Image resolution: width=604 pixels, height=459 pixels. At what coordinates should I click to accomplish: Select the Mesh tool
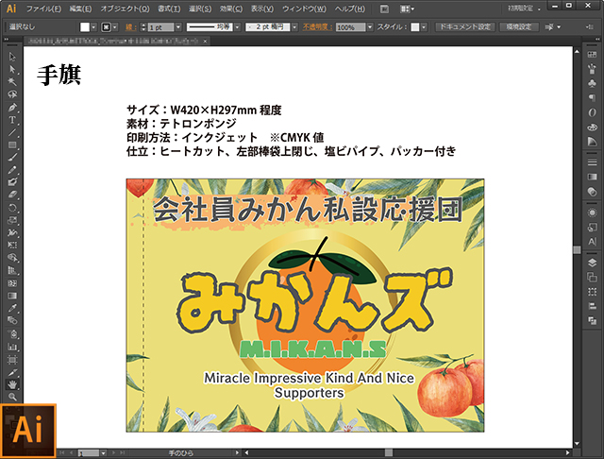[x=12, y=283]
